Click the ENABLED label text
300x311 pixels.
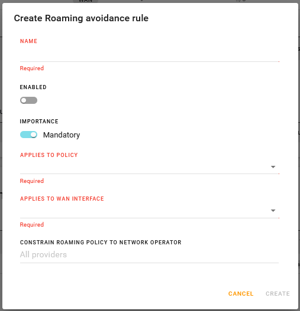click(x=33, y=87)
